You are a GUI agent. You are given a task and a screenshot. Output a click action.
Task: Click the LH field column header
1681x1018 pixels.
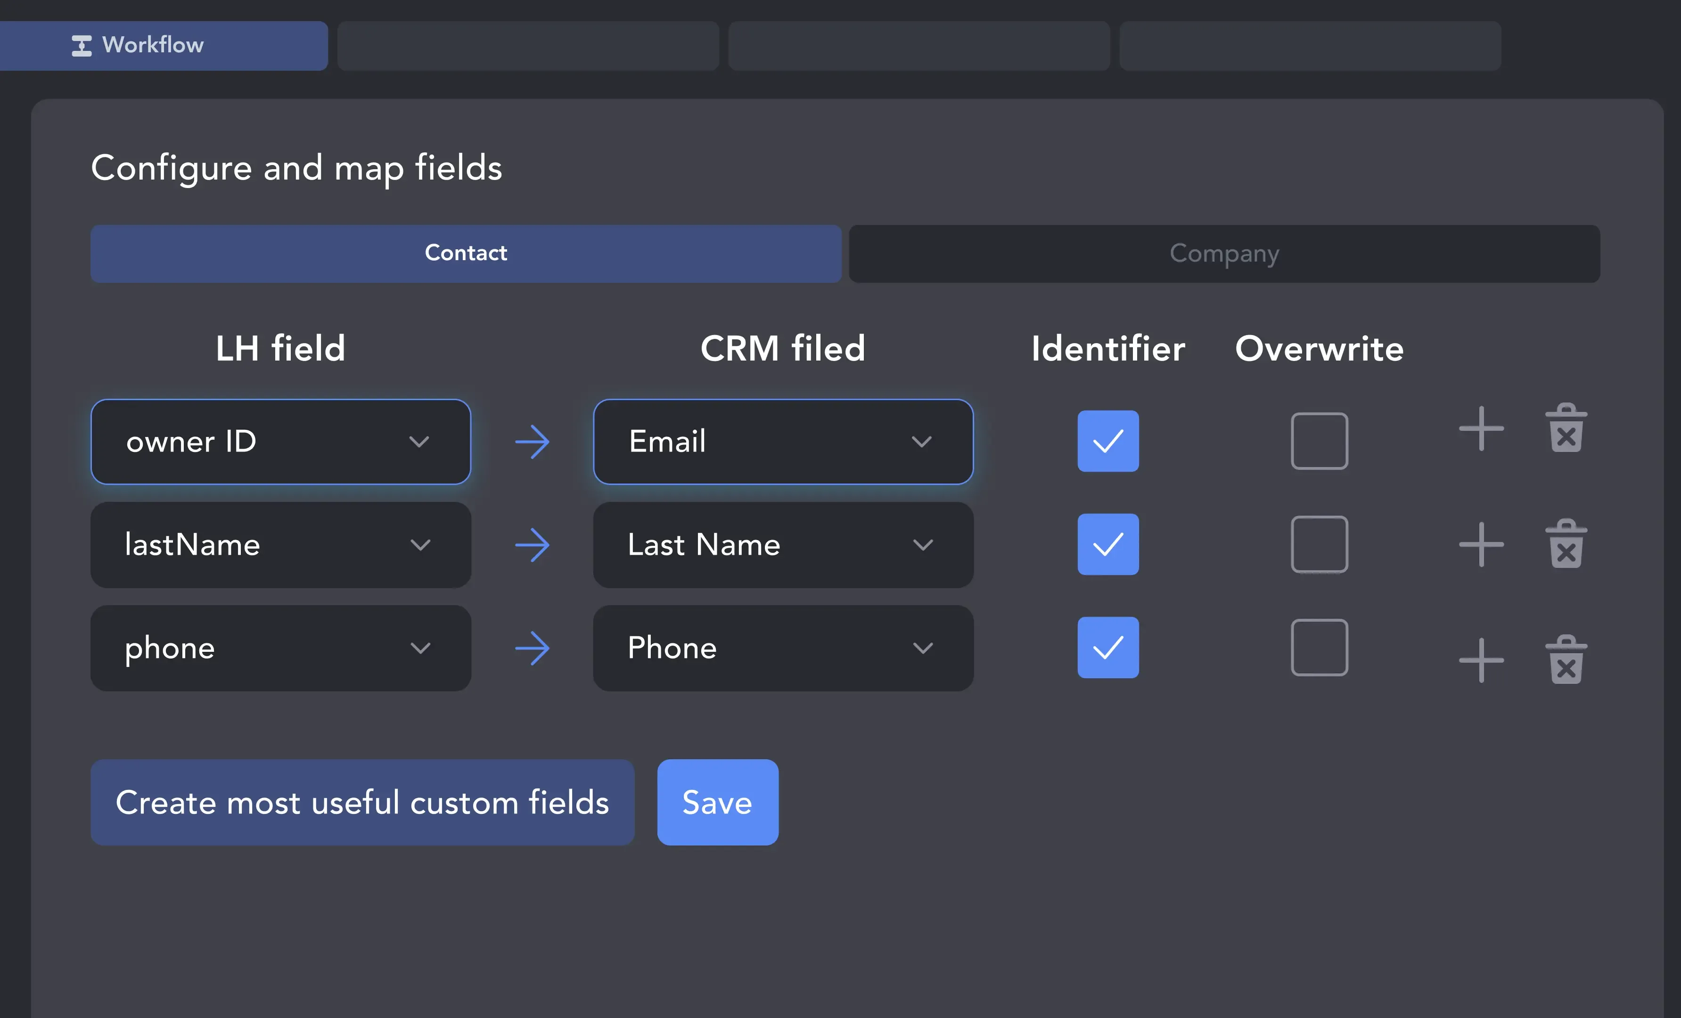[280, 349]
